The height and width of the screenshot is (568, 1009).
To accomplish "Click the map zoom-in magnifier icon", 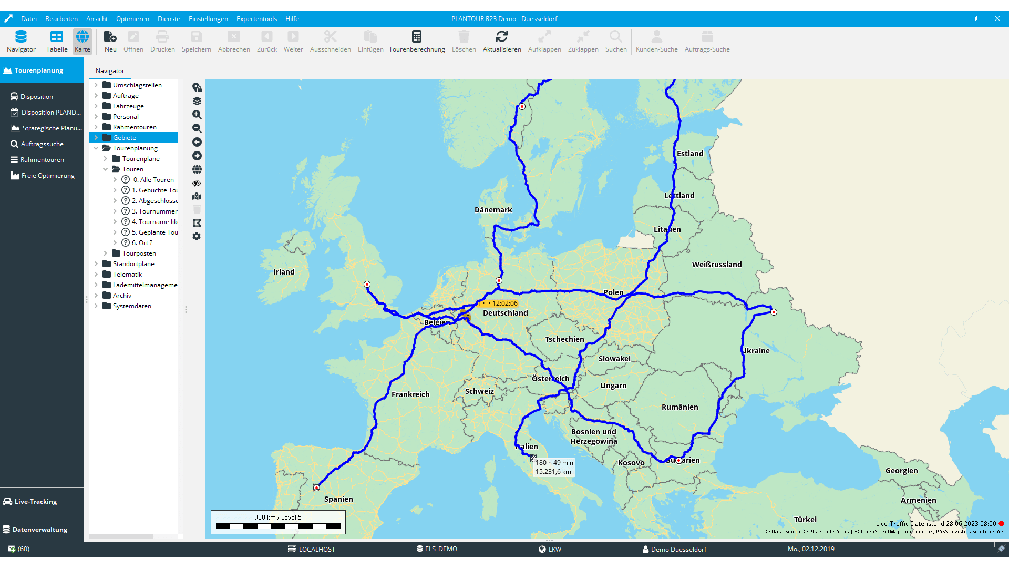I will [x=197, y=115].
